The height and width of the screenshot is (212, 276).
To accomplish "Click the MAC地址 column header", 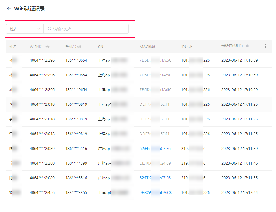I will [x=148, y=47].
